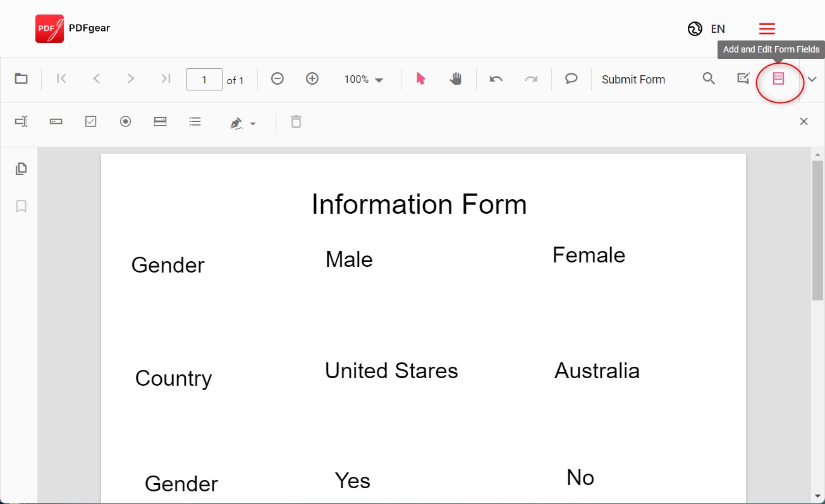Click the Male text

click(349, 259)
